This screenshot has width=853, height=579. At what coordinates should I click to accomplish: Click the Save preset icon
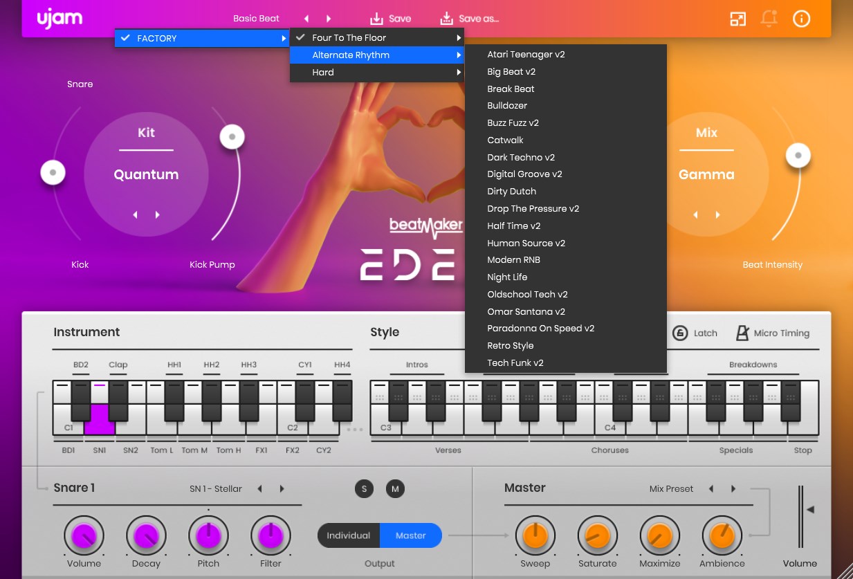pos(376,19)
